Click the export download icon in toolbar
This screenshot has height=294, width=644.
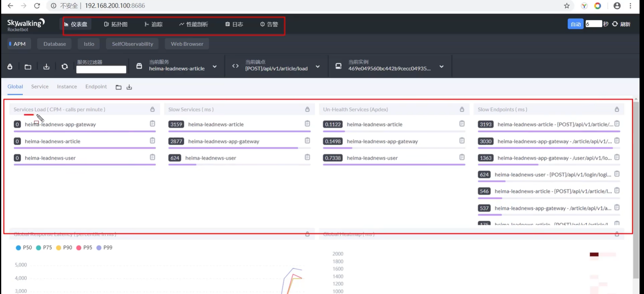pyautogui.click(x=47, y=66)
